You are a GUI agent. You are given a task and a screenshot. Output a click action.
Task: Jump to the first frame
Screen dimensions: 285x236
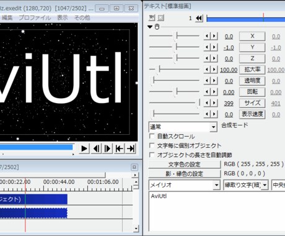click(x=119, y=148)
